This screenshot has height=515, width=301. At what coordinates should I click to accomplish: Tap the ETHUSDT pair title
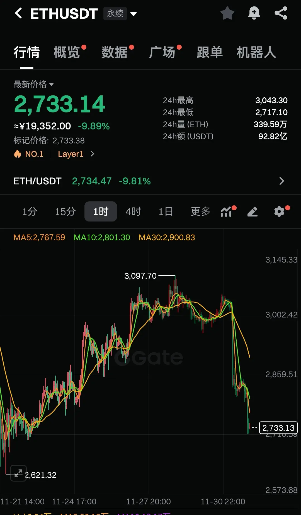(64, 13)
